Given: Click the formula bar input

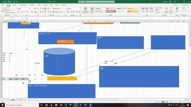Looking at the screenshot, I should pos(107,18).
